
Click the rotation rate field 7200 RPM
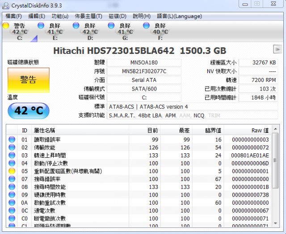coord(258,80)
